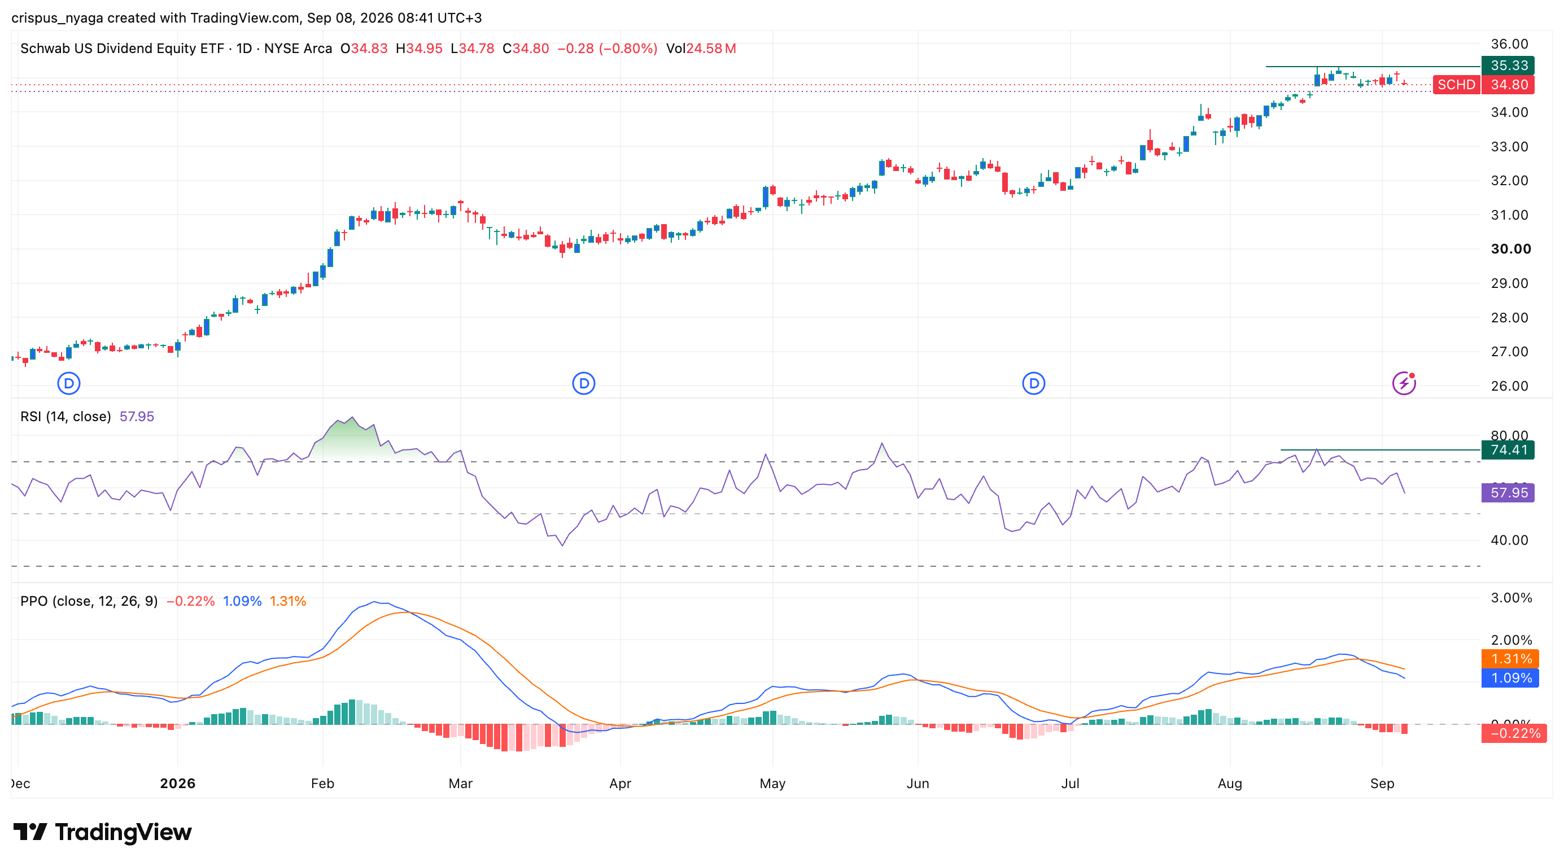Click the red 34.80 last price tag

pos(1508,84)
